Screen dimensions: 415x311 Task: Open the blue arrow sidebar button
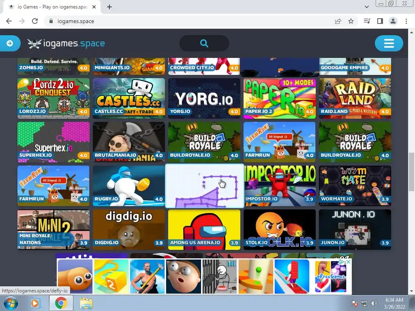(x=10, y=43)
